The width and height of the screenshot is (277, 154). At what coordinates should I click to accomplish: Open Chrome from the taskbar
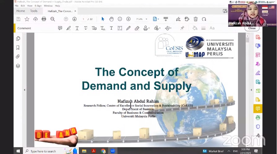click(x=103, y=151)
